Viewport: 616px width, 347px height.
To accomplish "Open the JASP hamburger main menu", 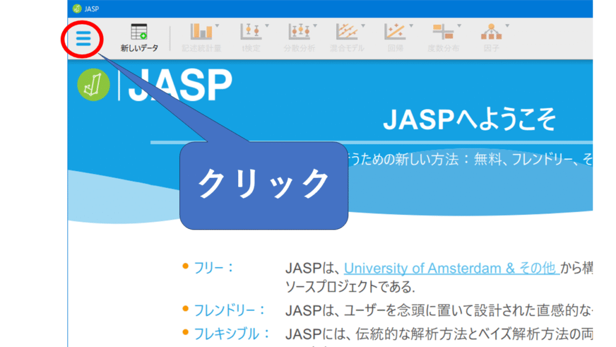I will tap(83, 39).
